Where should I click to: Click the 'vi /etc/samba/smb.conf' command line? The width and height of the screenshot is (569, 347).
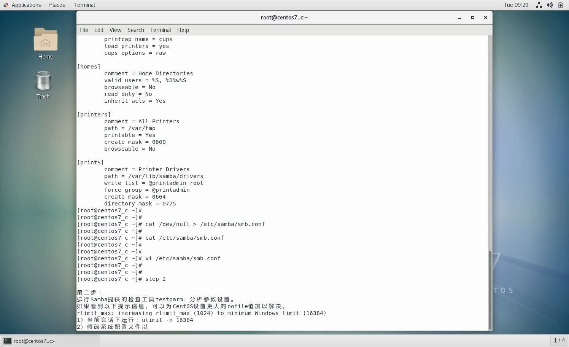click(183, 258)
